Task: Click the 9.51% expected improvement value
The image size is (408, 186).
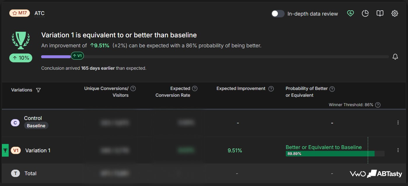Action: pos(235,151)
